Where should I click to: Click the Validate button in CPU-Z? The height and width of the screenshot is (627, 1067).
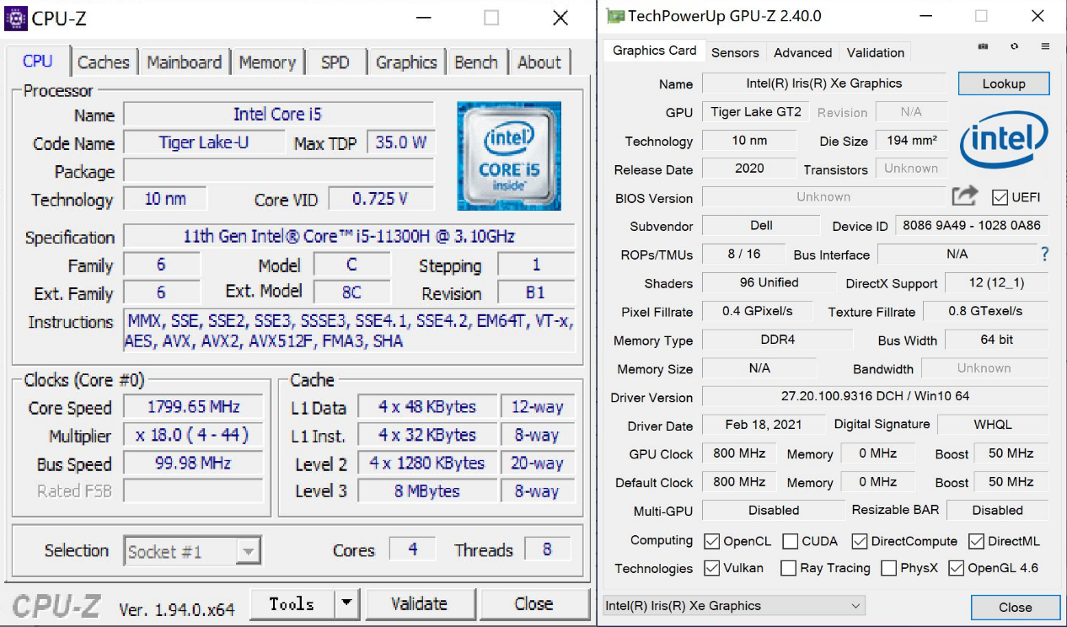click(419, 603)
